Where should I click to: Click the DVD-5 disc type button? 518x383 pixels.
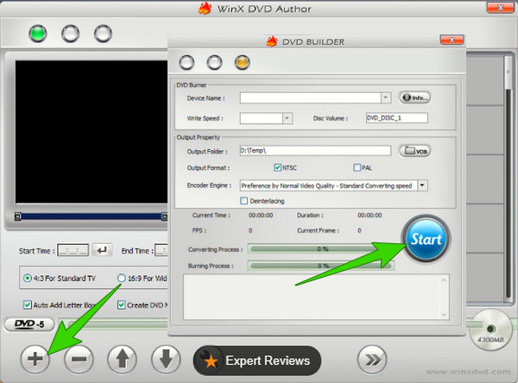pos(29,324)
